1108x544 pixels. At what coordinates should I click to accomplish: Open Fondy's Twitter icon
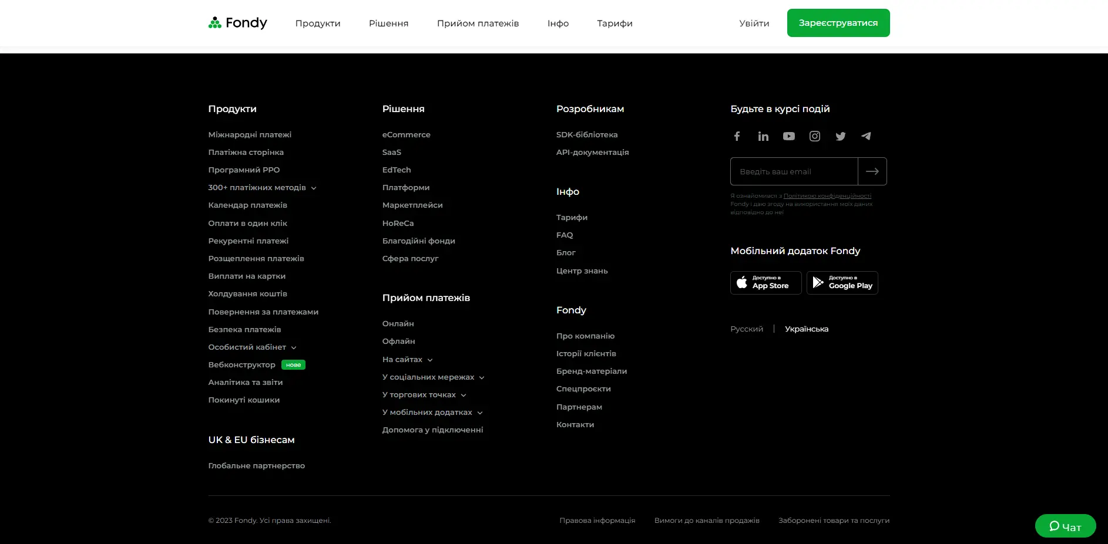pyautogui.click(x=841, y=136)
